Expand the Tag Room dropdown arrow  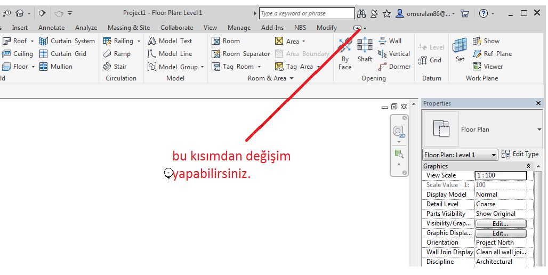pos(259,67)
